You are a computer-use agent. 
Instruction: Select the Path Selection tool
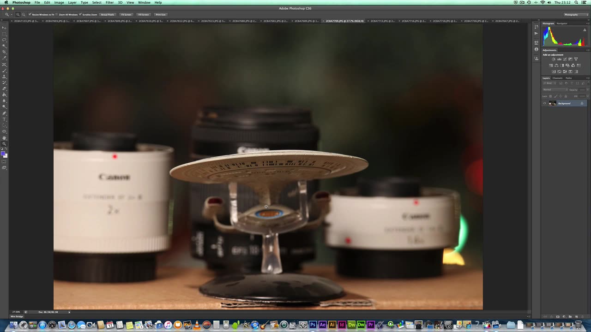5,125
